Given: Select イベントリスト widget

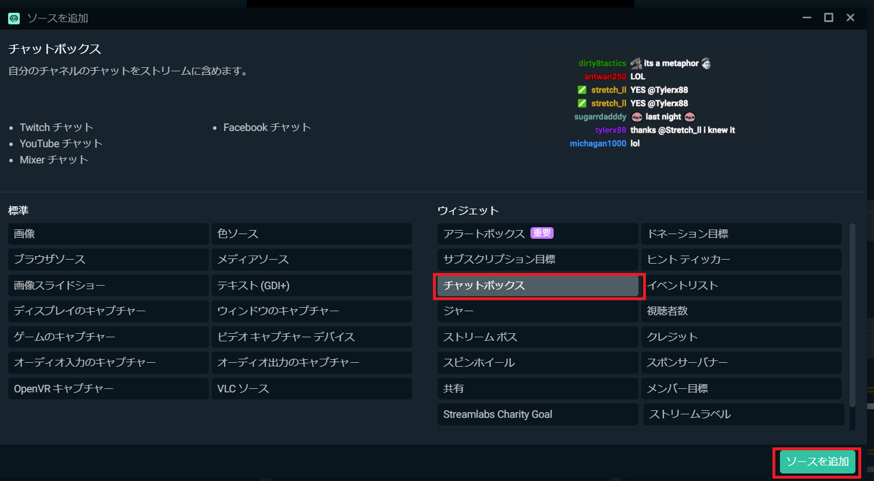Looking at the screenshot, I should click(741, 285).
